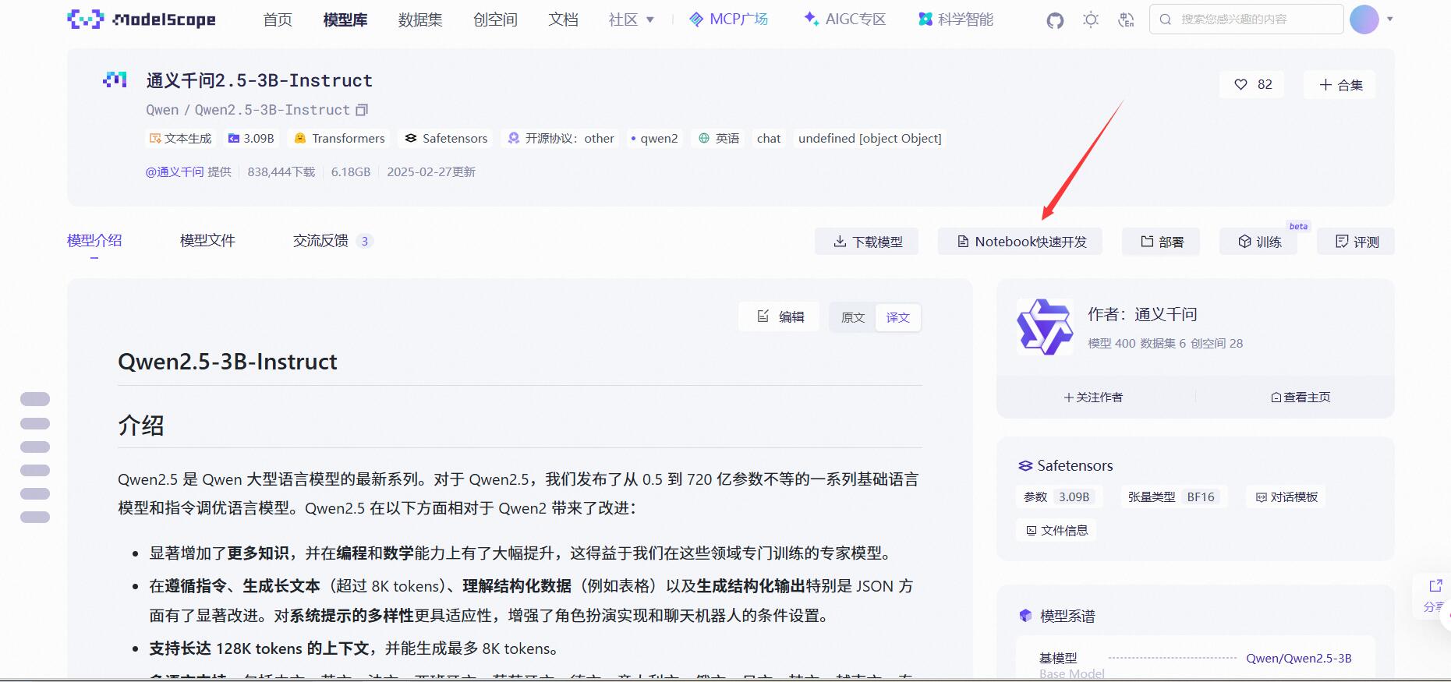Go to 科学智能
Screen dimensions: 1451x682
coord(956,19)
